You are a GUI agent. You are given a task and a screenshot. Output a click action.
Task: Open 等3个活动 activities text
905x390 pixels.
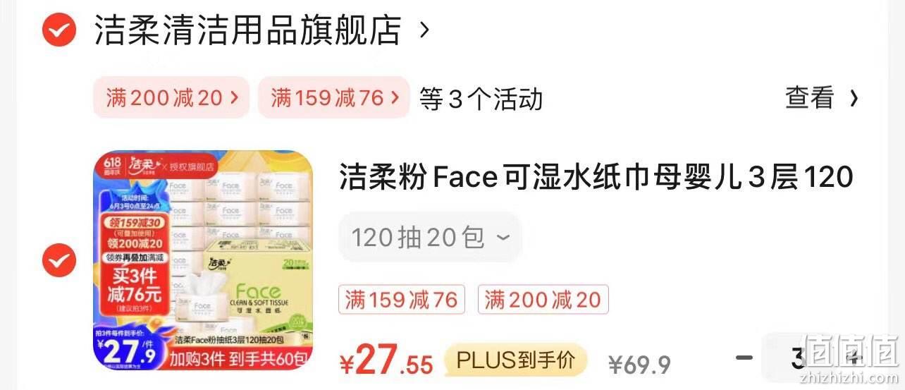(481, 99)
